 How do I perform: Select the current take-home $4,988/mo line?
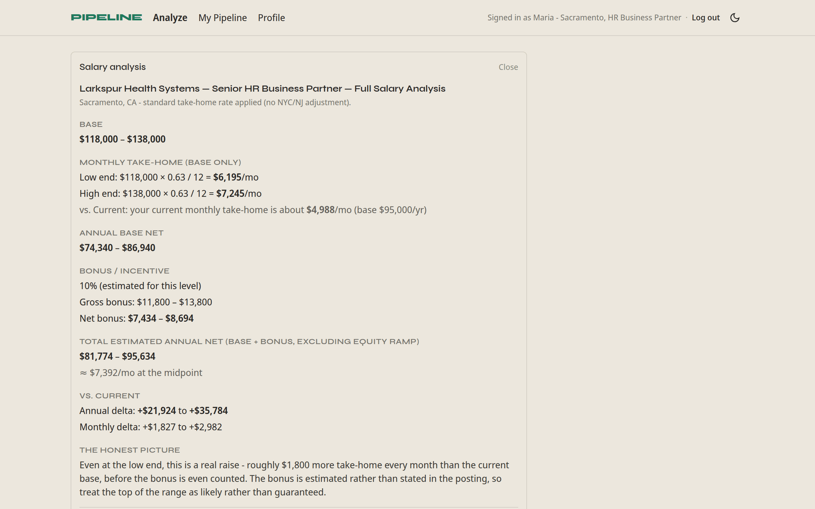[x=253, y=210]
